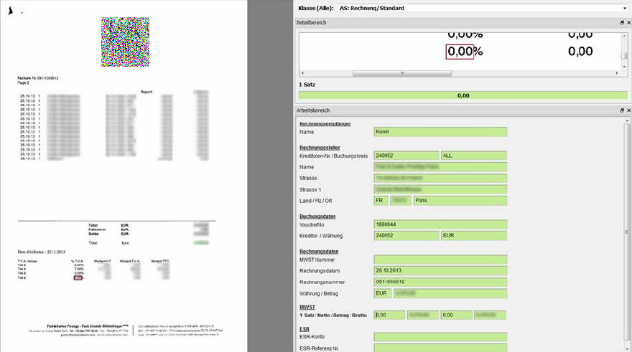Click the Detailbereich horizontal scrollbar thumb

click(x=402, y=73)
